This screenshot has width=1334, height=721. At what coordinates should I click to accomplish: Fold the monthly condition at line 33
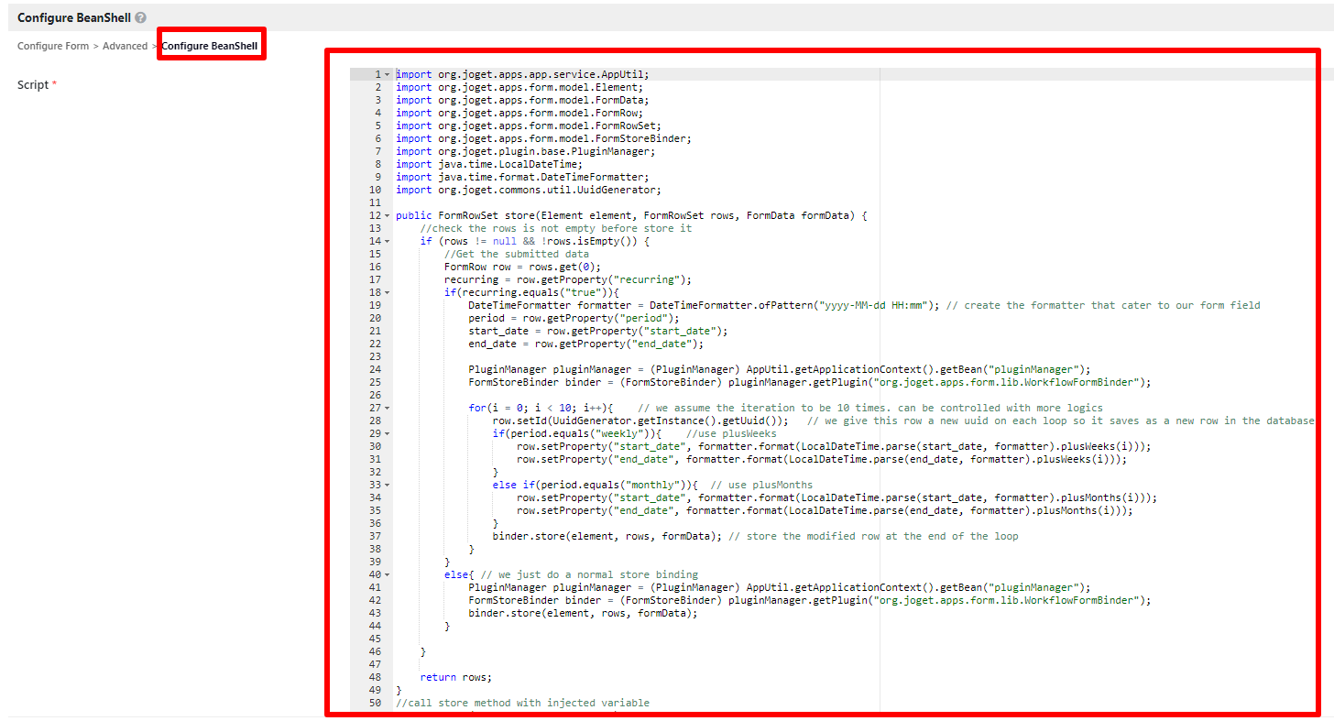(x=387, y=485)
